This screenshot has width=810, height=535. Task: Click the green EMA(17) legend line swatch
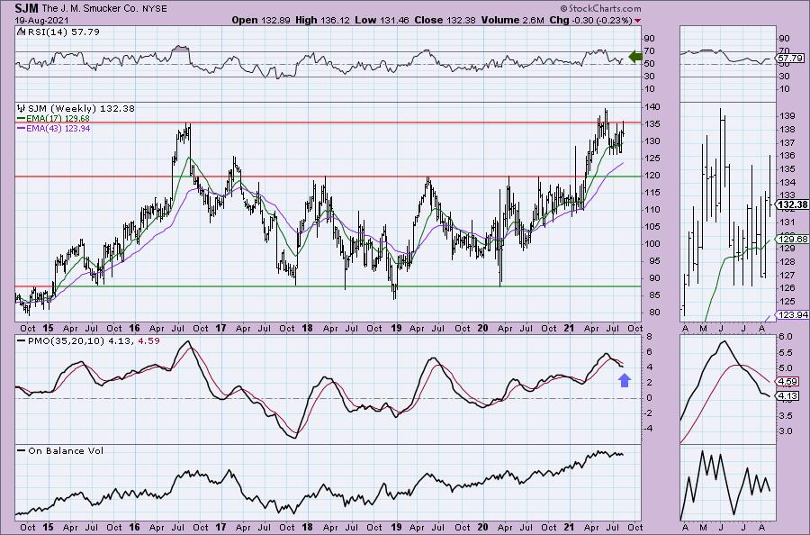[x=21, y=118]
